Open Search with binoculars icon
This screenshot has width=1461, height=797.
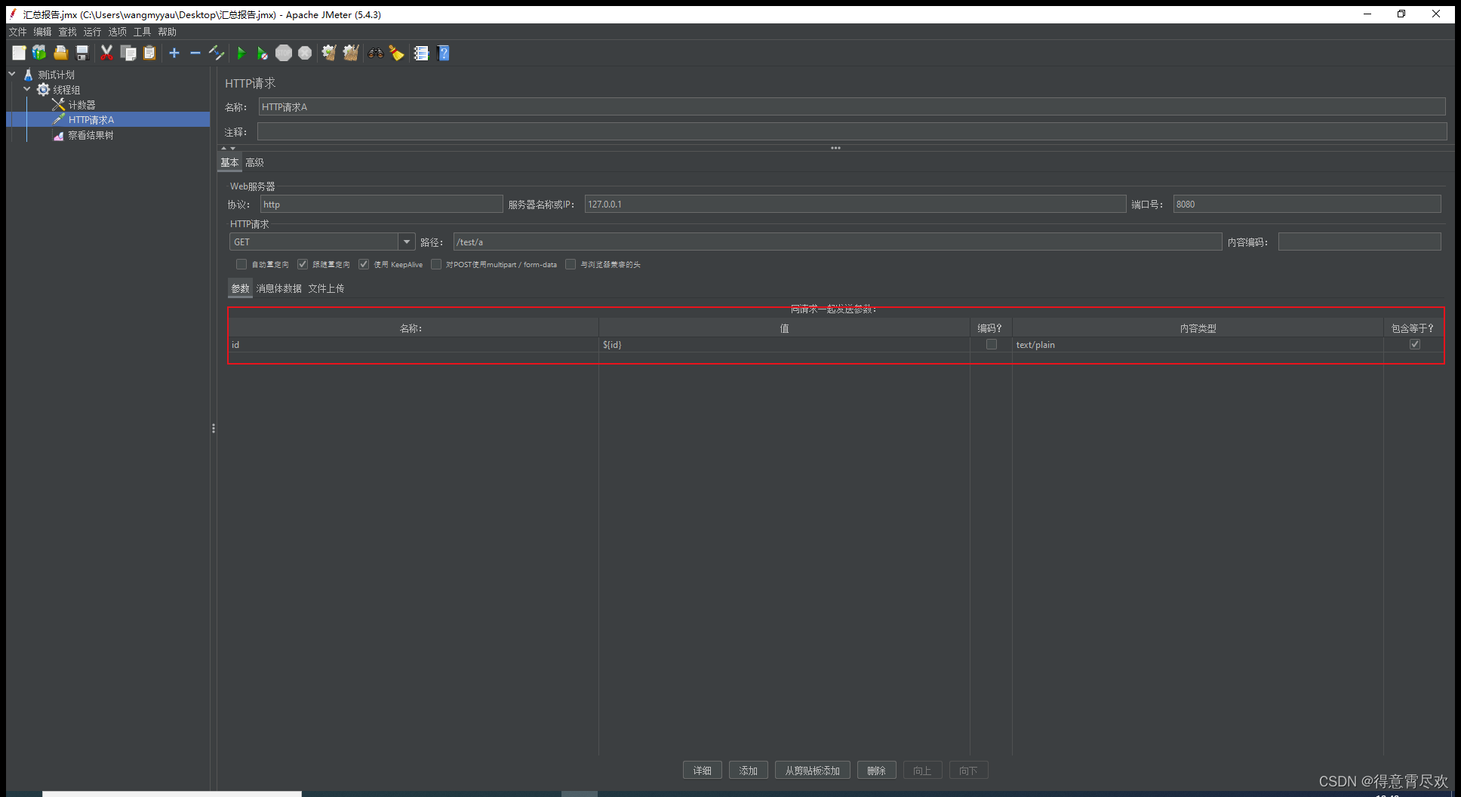375,53
